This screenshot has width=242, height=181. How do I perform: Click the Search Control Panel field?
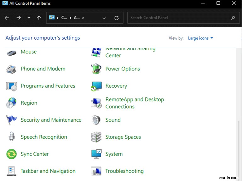tap(180, 18)
